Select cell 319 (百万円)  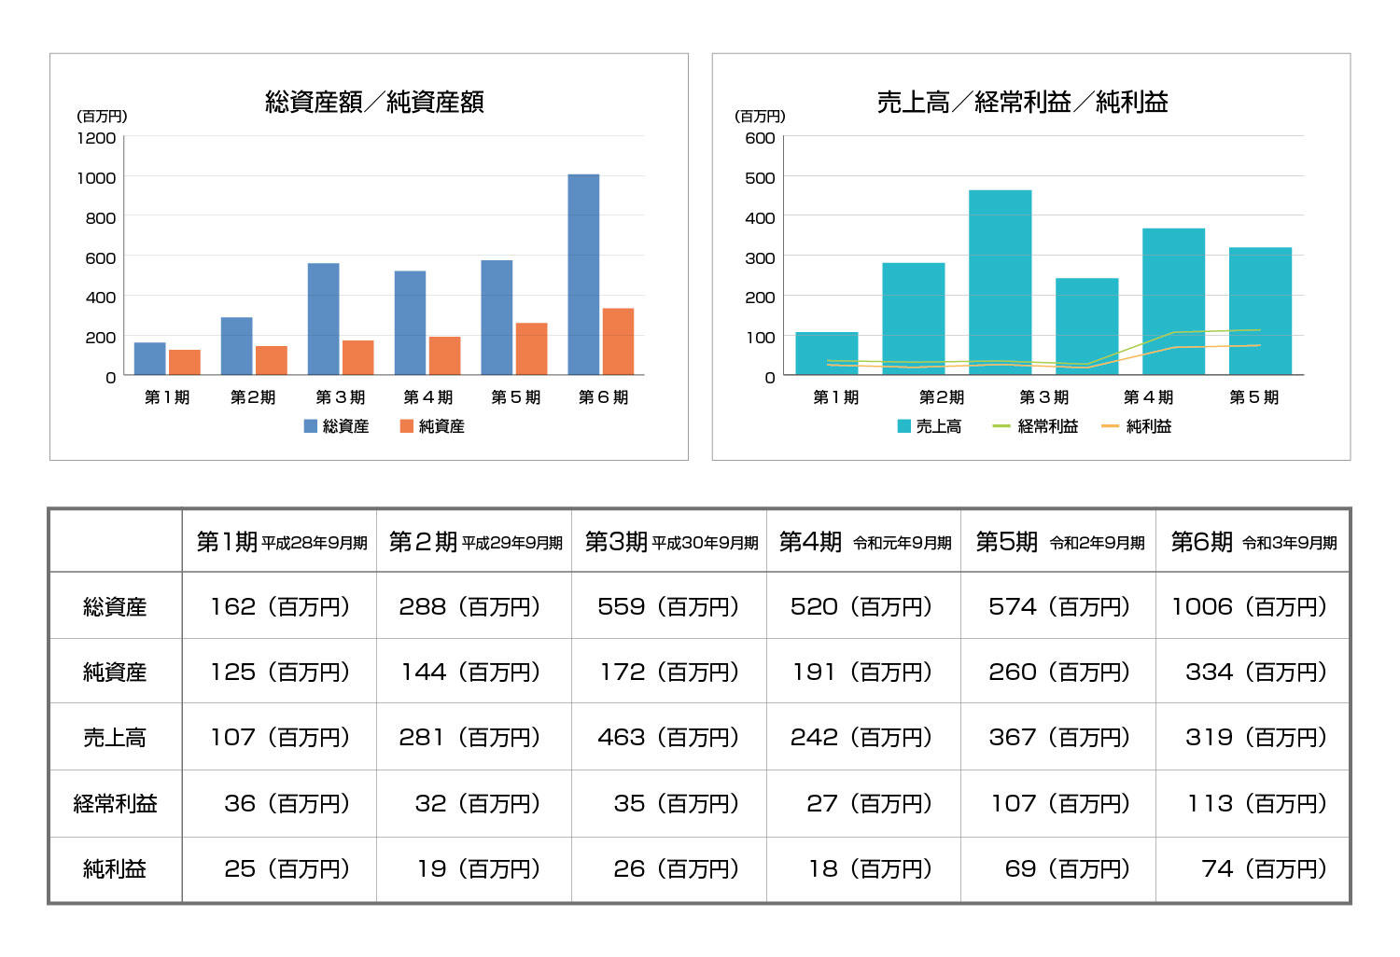point(1253,737)
